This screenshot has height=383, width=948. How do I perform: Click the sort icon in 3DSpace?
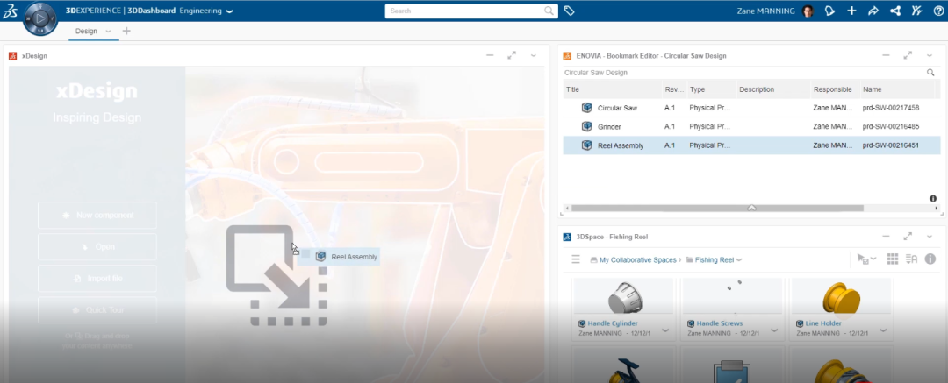[x=912, y=259]
